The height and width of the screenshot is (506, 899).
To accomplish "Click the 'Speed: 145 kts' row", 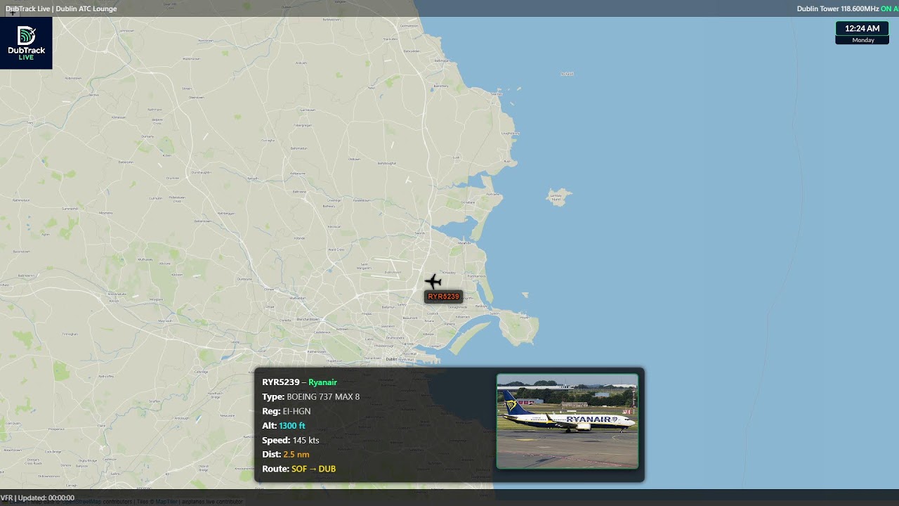I will point(290,441).
